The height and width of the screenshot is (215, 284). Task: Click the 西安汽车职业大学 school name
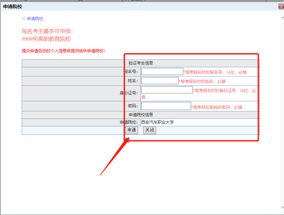coord(157,122)
